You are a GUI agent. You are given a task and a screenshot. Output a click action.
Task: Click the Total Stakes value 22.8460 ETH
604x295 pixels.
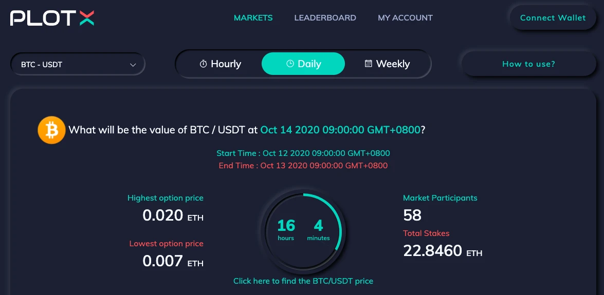(442, 251)
